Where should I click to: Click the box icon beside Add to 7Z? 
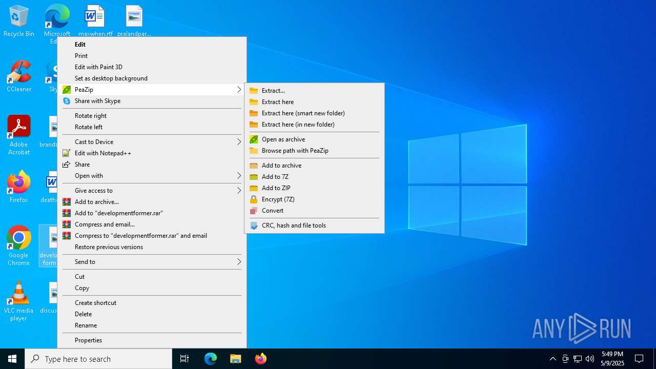254,177
